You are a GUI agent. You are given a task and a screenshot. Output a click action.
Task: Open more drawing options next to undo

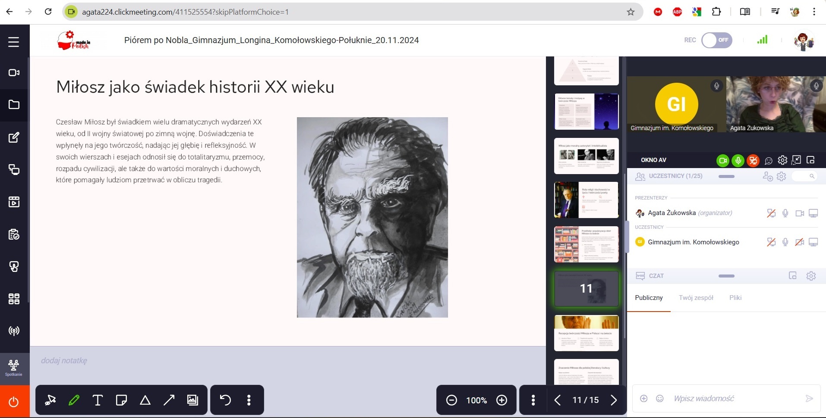click(249, 400)
